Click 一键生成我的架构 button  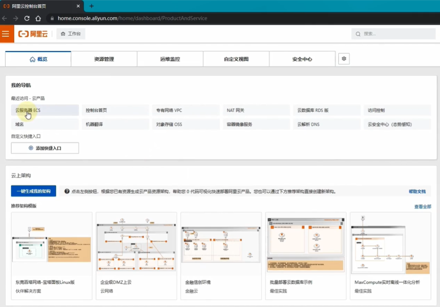point(33,191)
